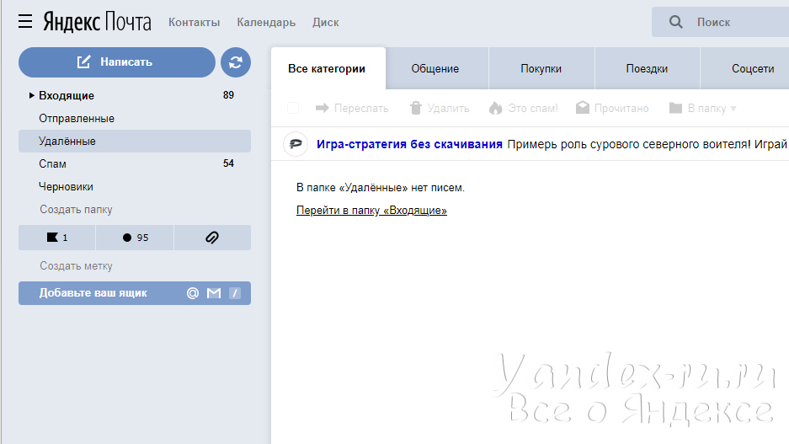The width and height of the screenshot is (789, 444).
Task: Open Контакты in the top navigation
Action: (195, 22)
